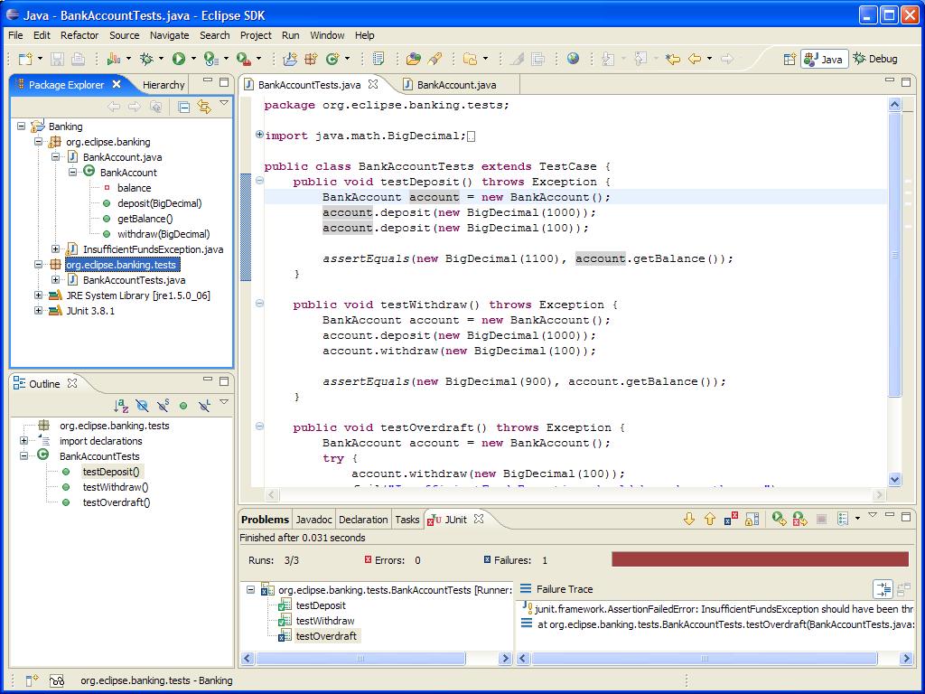
Task: Click the New Java Package toolbar icon
Action: pyautogui.click(x=311, y=59)
